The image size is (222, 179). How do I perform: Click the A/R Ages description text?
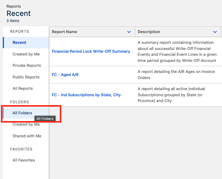point(176,74)
